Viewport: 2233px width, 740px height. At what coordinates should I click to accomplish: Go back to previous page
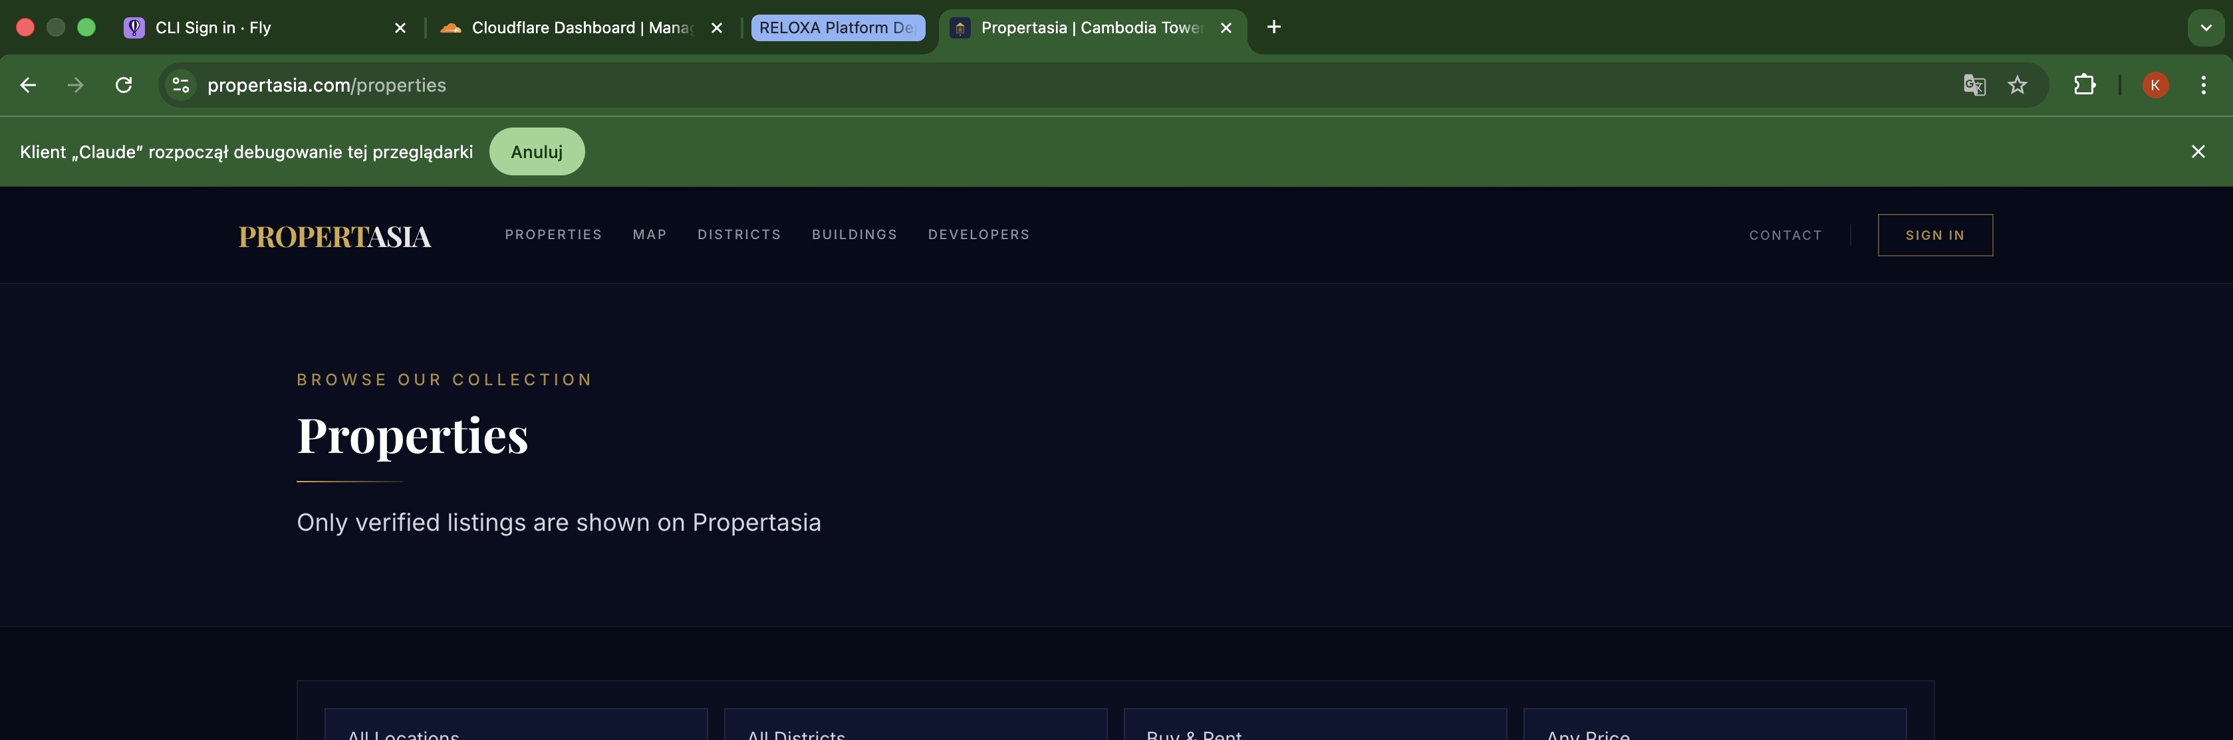click(x=28, y=85)
